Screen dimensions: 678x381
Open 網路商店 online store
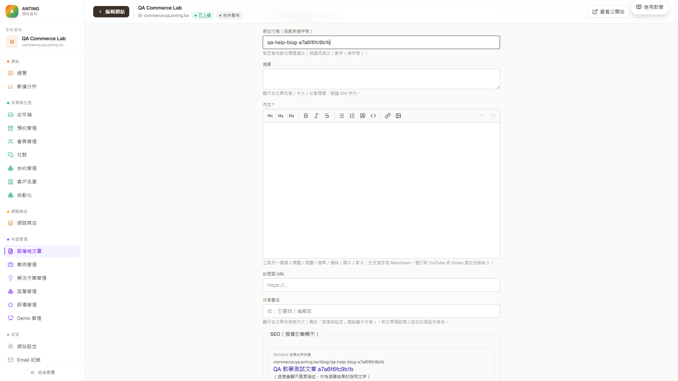42,223
